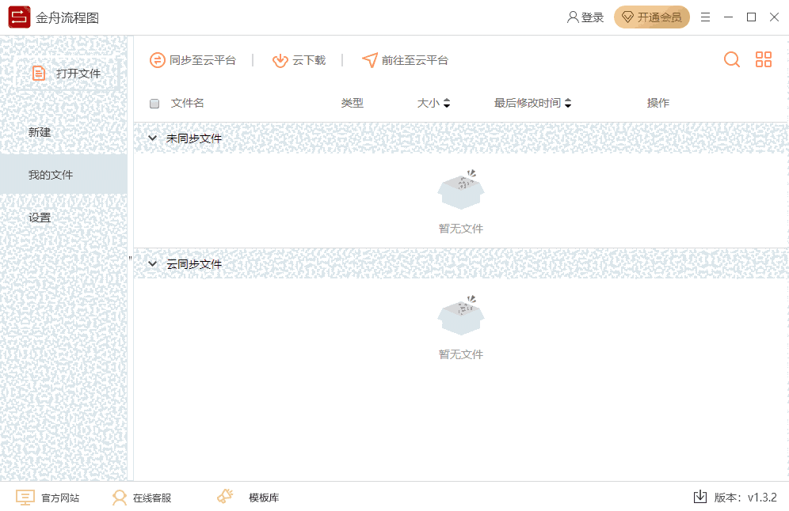Screen dimensions: 789x511
Task: Open the search function
Action: 731,59
